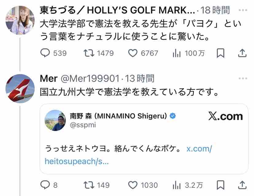The height and width of the screenshot is (196, 254).
Task: View analytics showing 100万 views
Action: (177, 53)
